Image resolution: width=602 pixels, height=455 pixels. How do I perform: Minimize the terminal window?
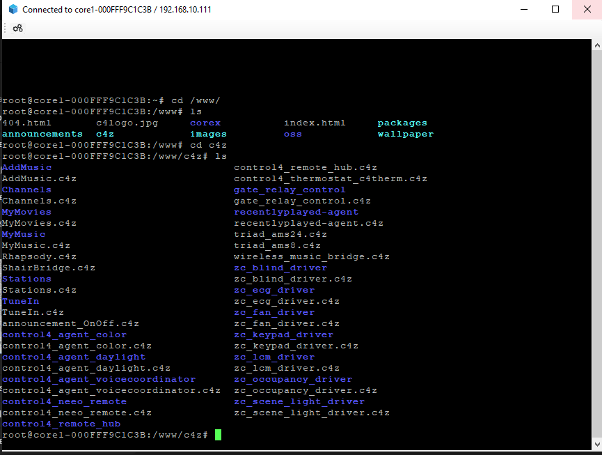click(524, 9)
